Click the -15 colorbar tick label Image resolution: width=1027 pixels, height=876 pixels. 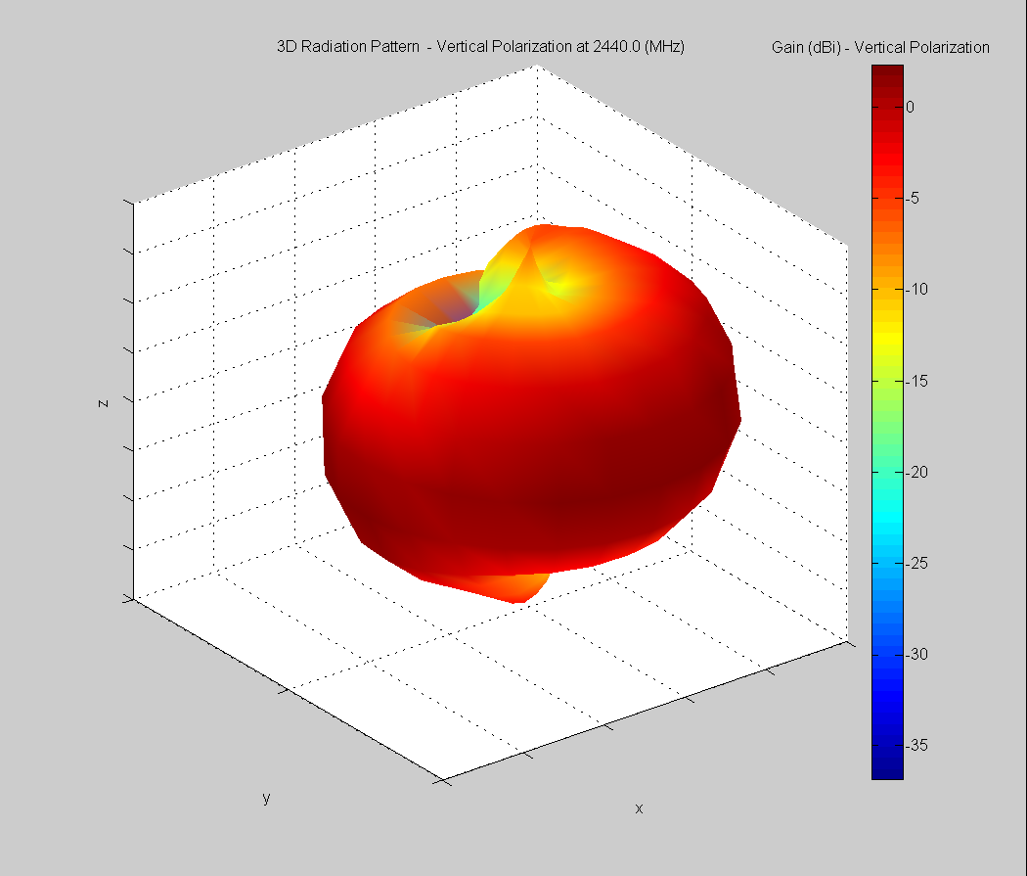tap(916, 381)
